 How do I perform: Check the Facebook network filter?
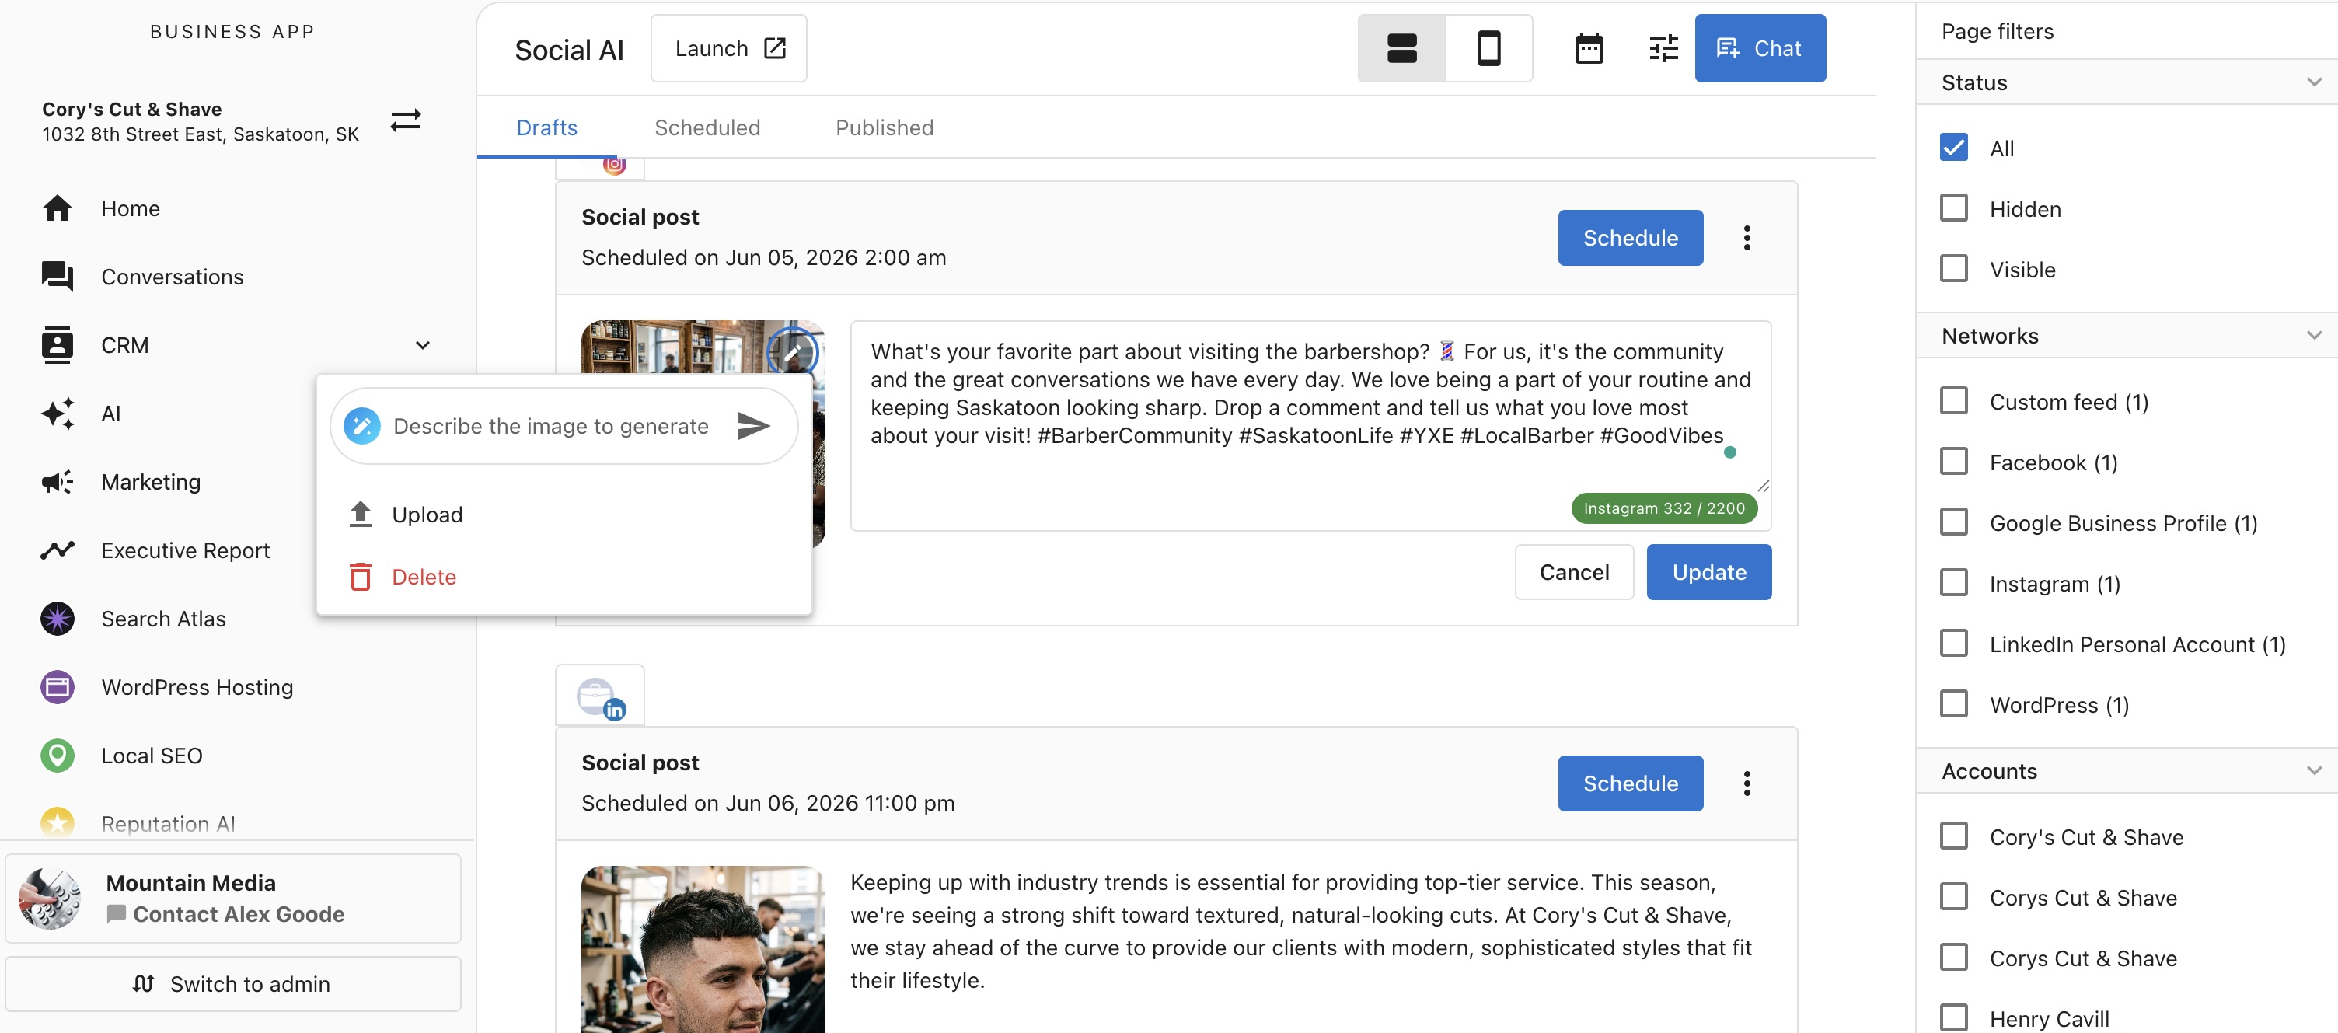1953,462
